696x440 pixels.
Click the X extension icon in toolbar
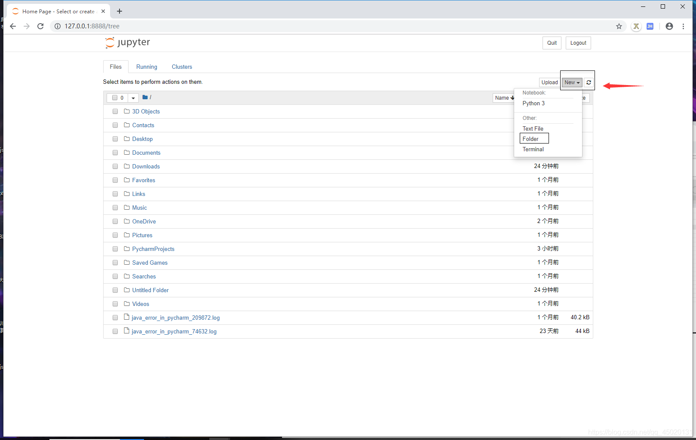636,26
